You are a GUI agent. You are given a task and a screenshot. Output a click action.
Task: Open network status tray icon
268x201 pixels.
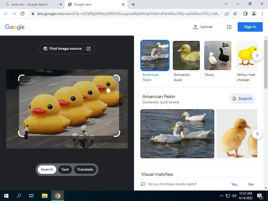tap(228, 196)
